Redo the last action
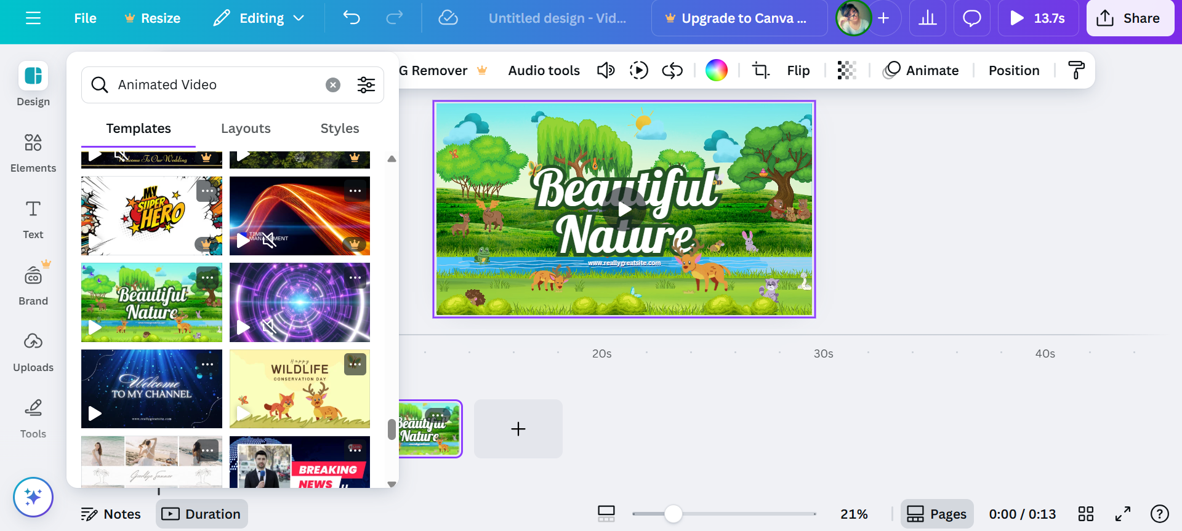Viewport: 1182px width, 531px height. tap(394, 18)
